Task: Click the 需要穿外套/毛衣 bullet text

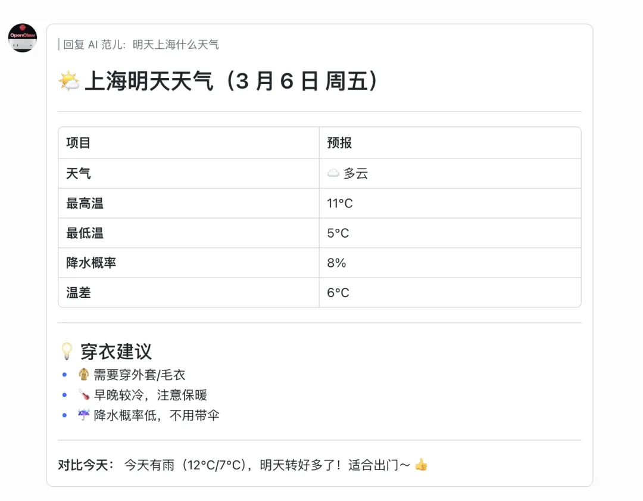Action: [139, 375]
